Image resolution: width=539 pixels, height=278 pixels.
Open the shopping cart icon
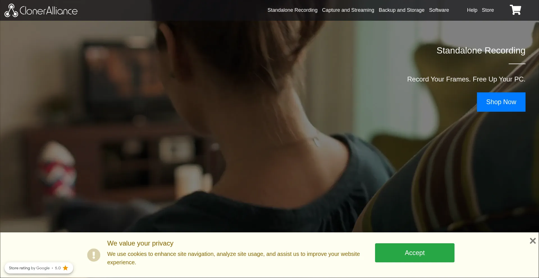(515, 10)
